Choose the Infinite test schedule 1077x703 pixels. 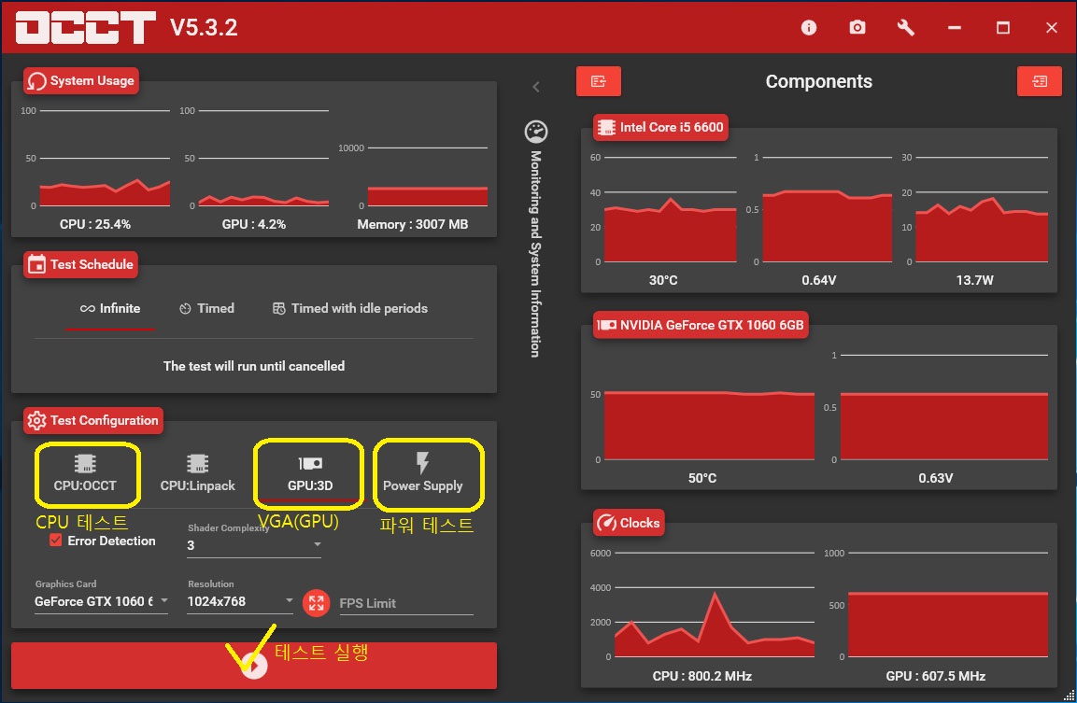tap(110, 309)
